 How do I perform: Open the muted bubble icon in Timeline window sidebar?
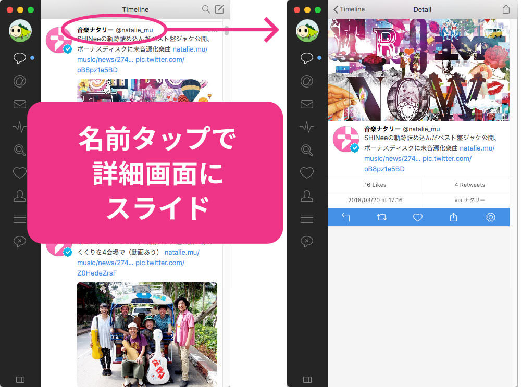[20, 241]
